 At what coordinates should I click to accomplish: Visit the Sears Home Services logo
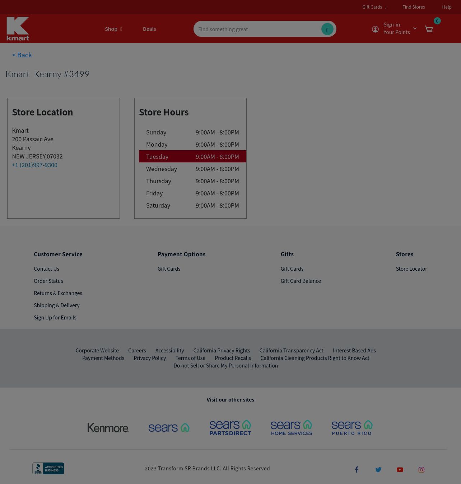(x=292, y=427)
